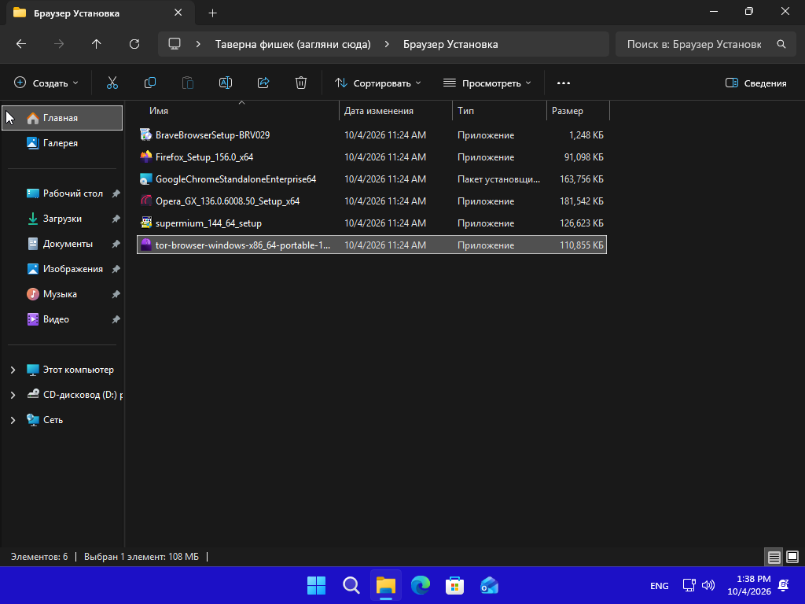Image resolution: width=805 pixels, height=604 pixels.
Task: Open Загрузки in navigation pane
Action: [62, 219]
